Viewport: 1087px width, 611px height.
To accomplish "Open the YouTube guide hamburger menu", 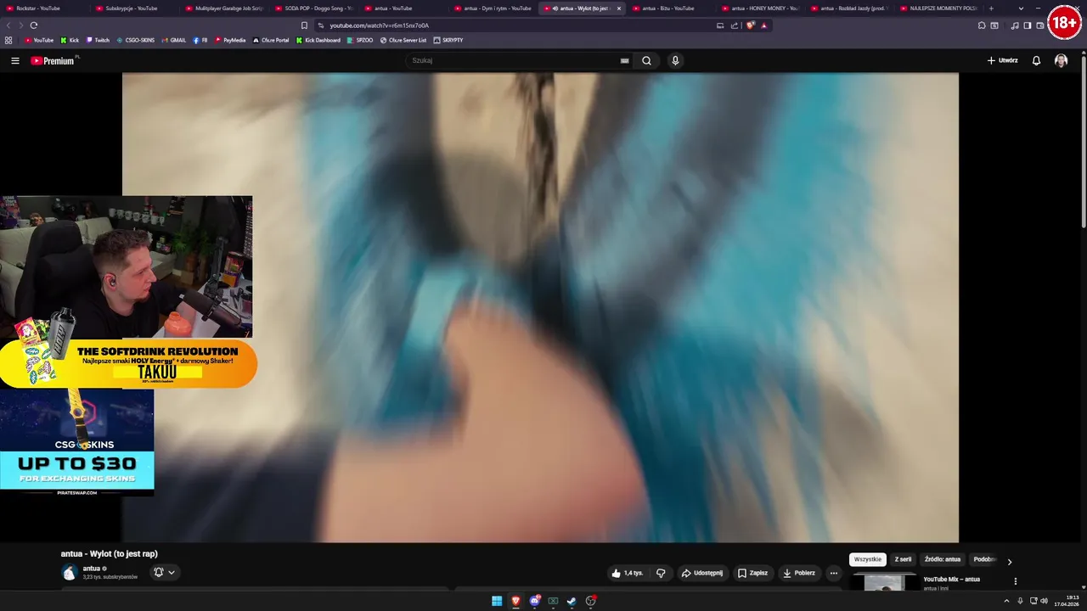I will click(x=14, y=60).
